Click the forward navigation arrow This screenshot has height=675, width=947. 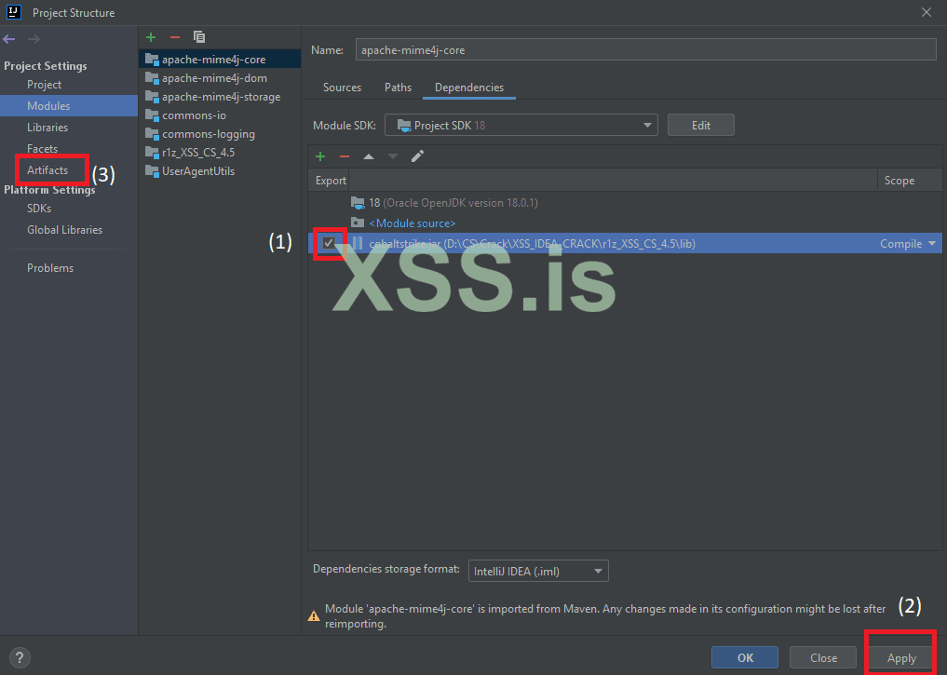(x=34, y=39)
